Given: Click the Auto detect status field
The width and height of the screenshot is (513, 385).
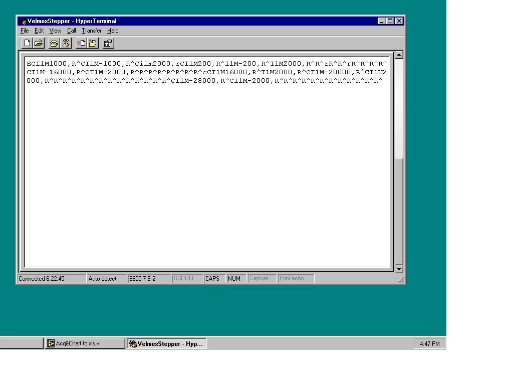Looking at the screenshot, I should pyautogui.click(x=107, y=279).
